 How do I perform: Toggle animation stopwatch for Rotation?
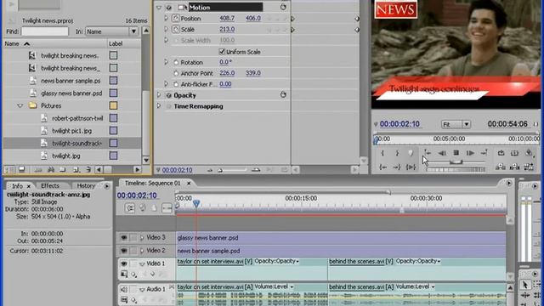[176, 63]
